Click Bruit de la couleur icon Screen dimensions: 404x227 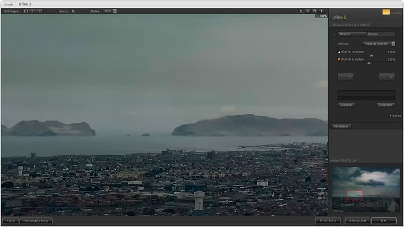click(x=339, y=59)
